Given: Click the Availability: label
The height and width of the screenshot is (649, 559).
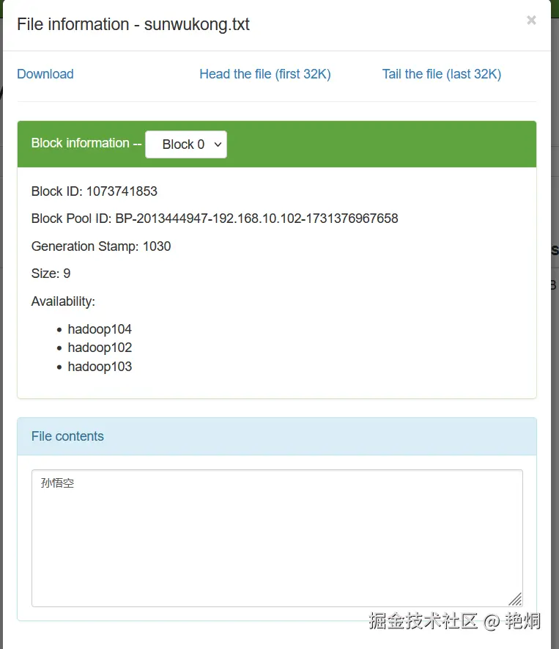Looking at the screenshot, I should tap(63, 301).
